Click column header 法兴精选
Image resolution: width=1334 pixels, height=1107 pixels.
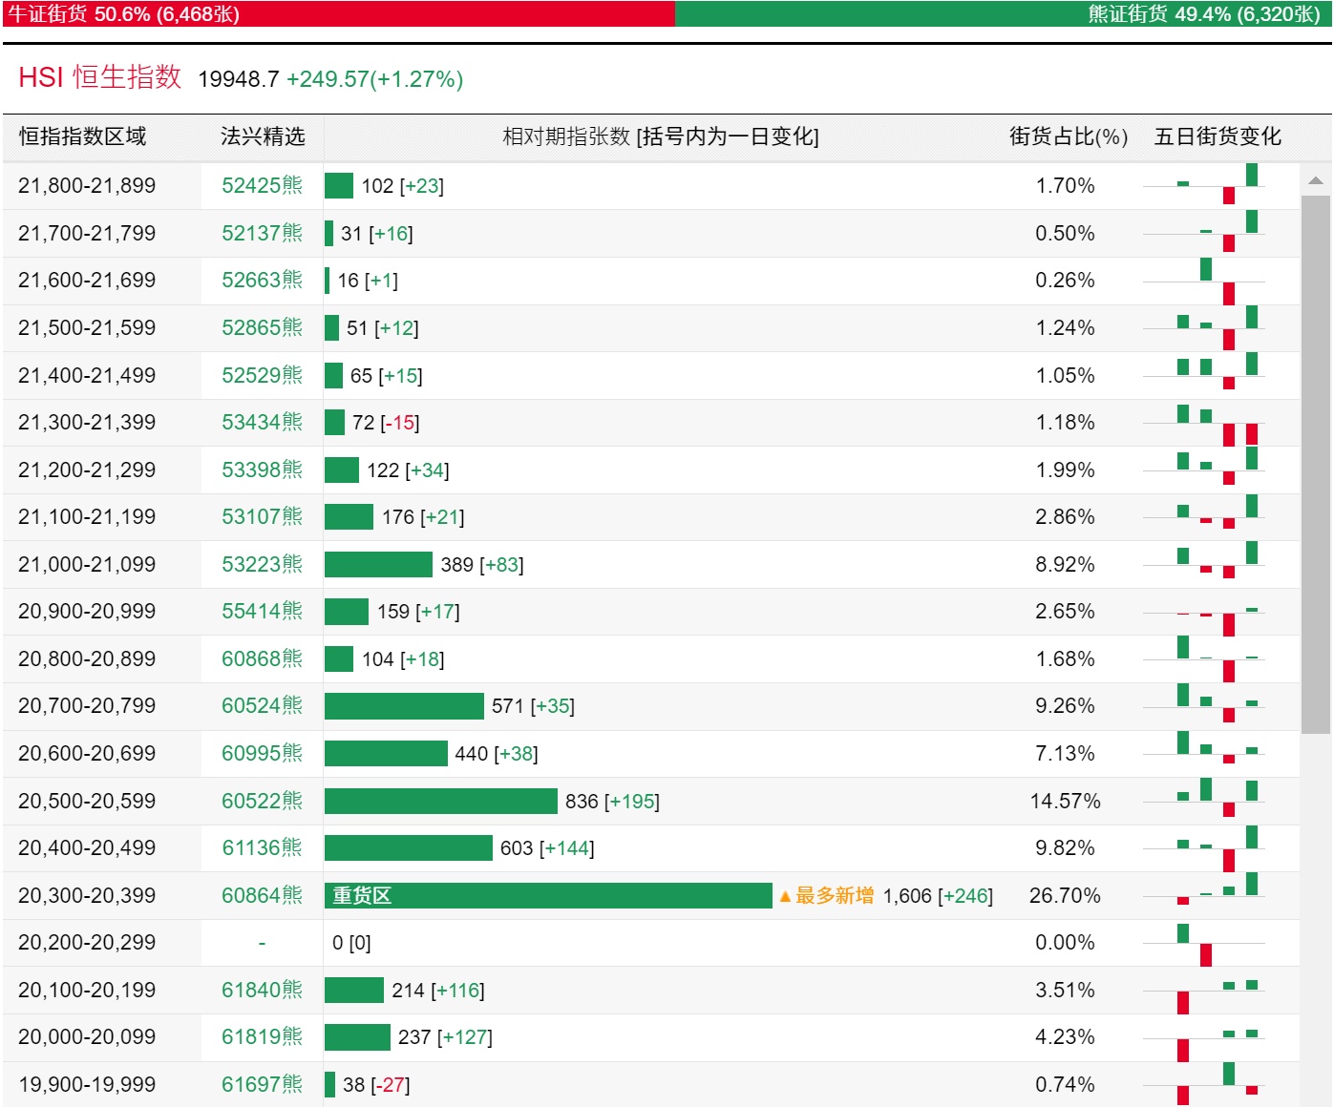[x=263, y=136]
